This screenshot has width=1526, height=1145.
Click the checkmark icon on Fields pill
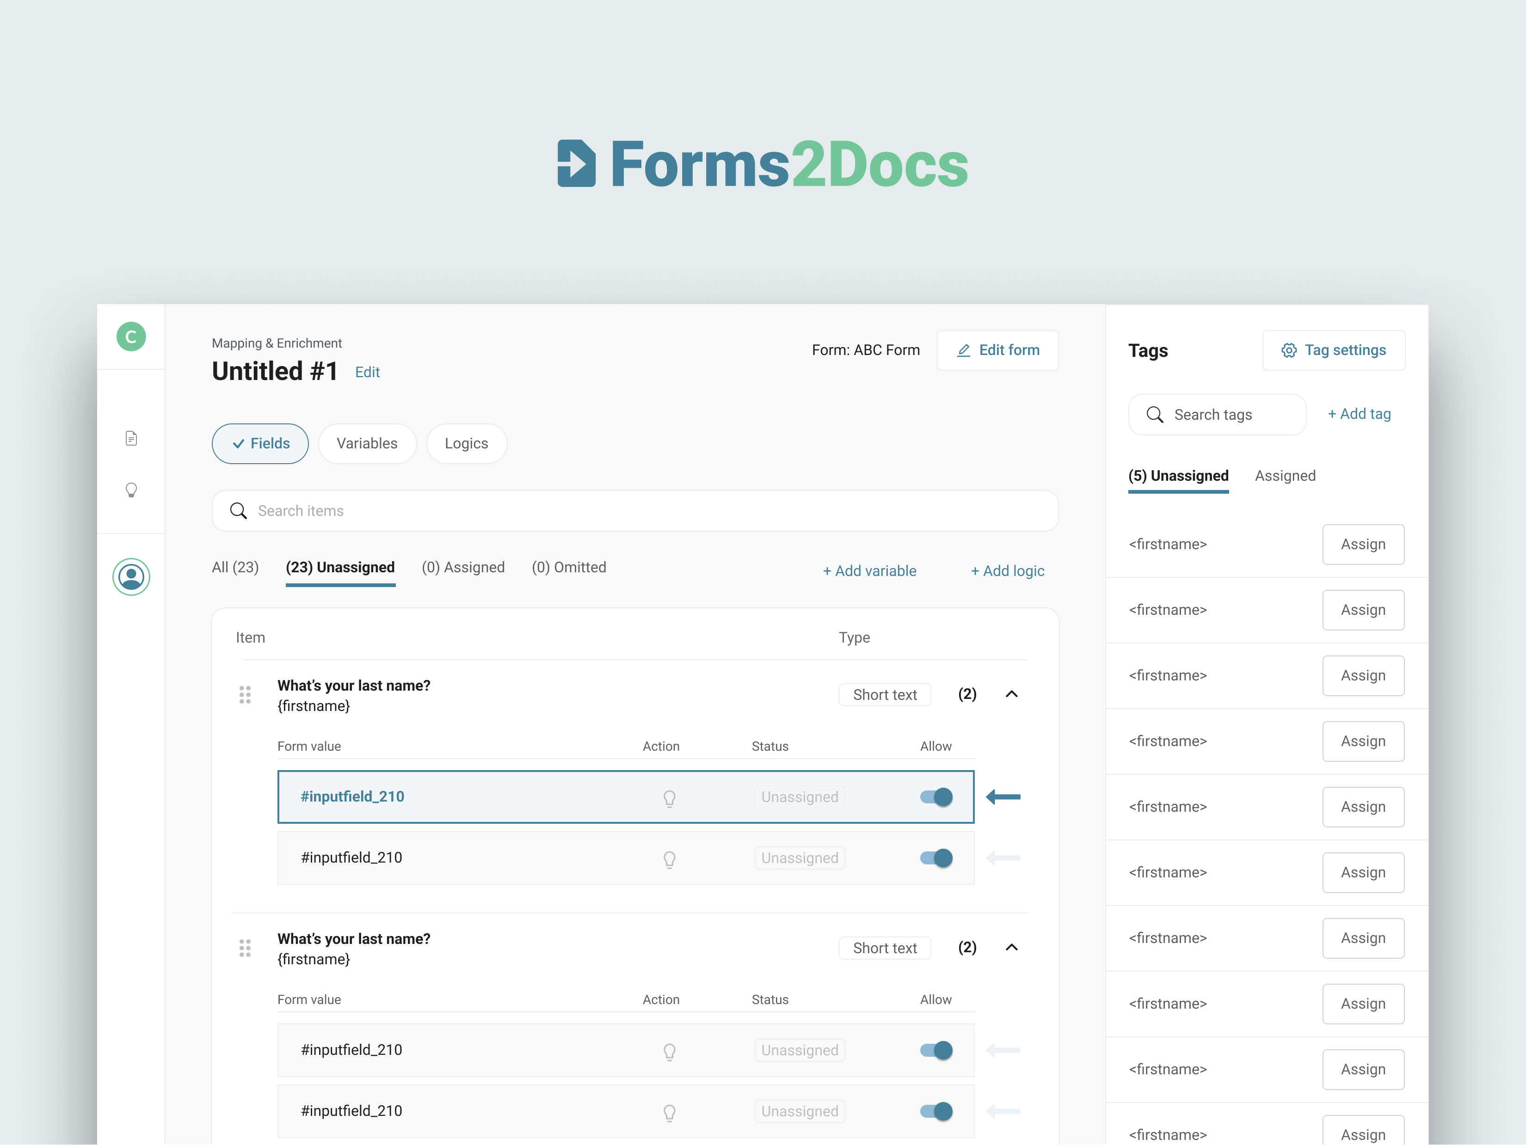239,444
